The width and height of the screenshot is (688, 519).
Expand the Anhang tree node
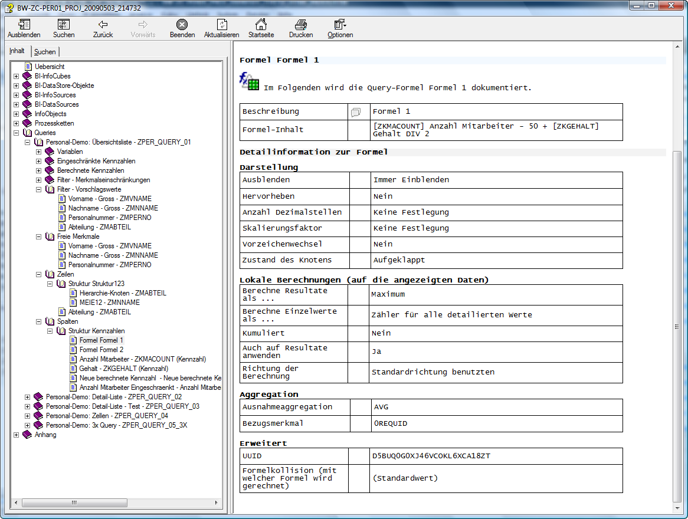point(17,435)
